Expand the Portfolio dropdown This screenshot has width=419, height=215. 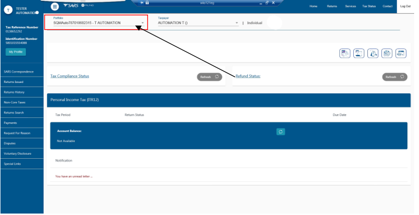(x=143, y=23)
